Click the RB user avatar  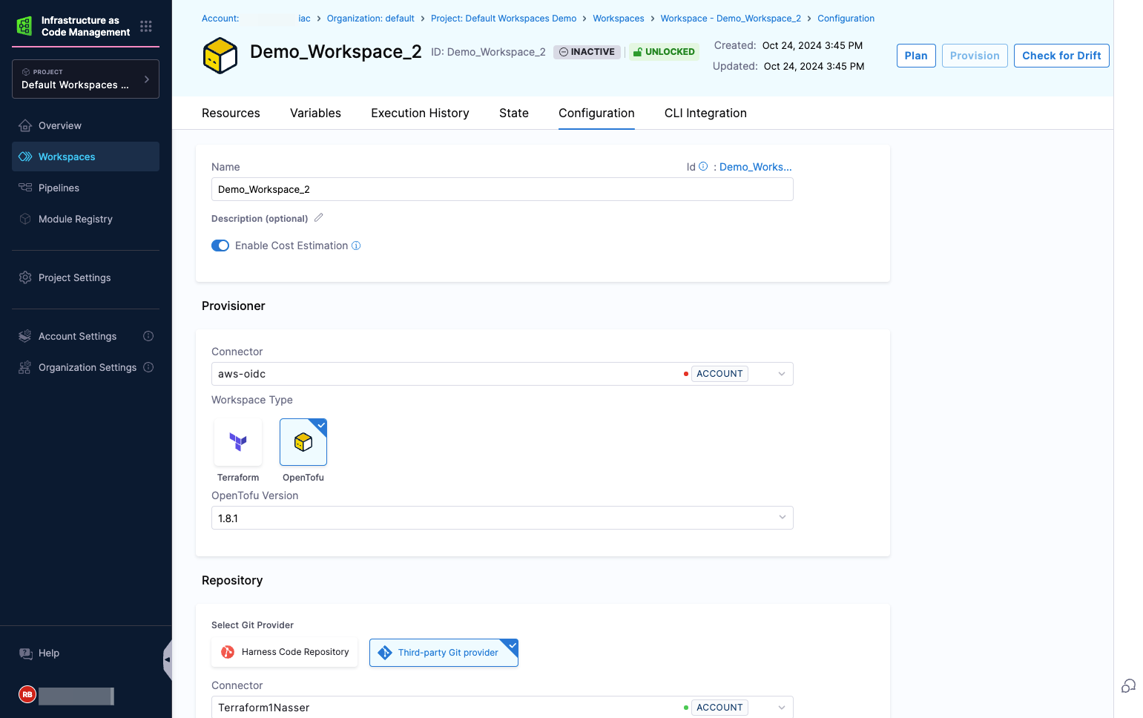(x=27, y=694)
